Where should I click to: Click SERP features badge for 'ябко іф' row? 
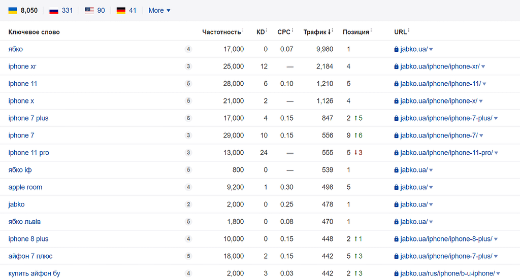coord(188,169)
